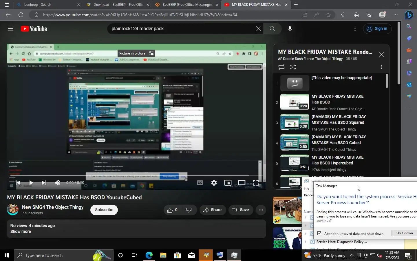The height and width of the screenshot is (261, 417).
Task: Close the playlist panel
Action: (382, 55)
